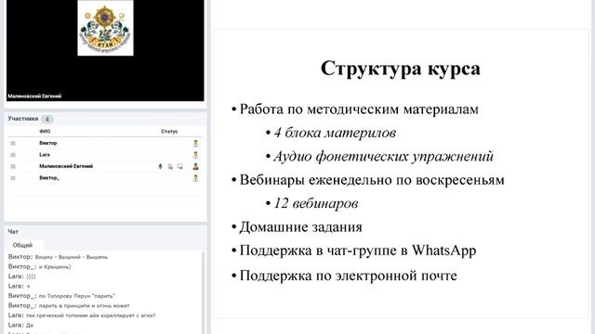Image resolution: width=595 pixels, height=334 pixels.
Task: Click bullet 'Домашние задания'
Action: click(300, 227)
